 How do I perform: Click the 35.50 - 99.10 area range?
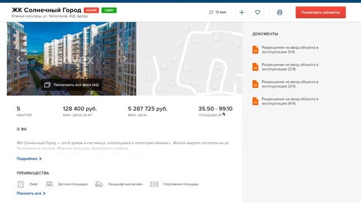tap(215, 109)
